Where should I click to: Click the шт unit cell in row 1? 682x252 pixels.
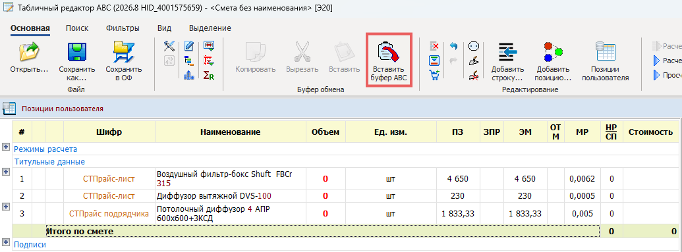[391, 178]
